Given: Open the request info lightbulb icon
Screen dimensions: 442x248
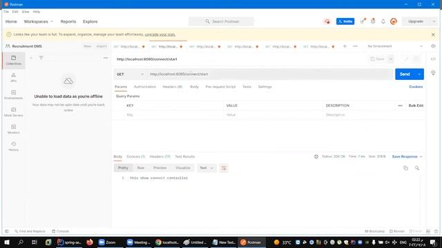Looking at the screenshot, I should 433,73.
